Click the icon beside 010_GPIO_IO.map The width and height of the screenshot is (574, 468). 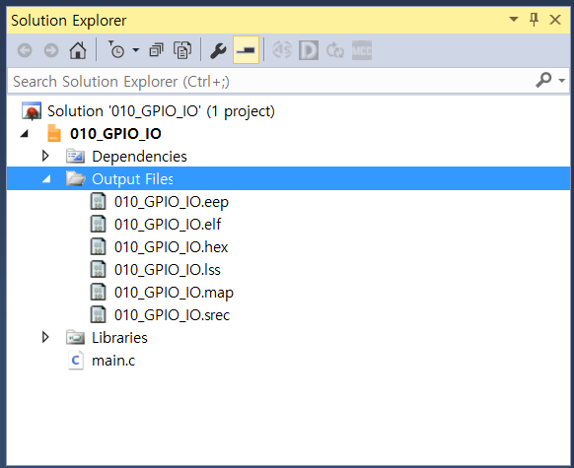click(98, 293)
